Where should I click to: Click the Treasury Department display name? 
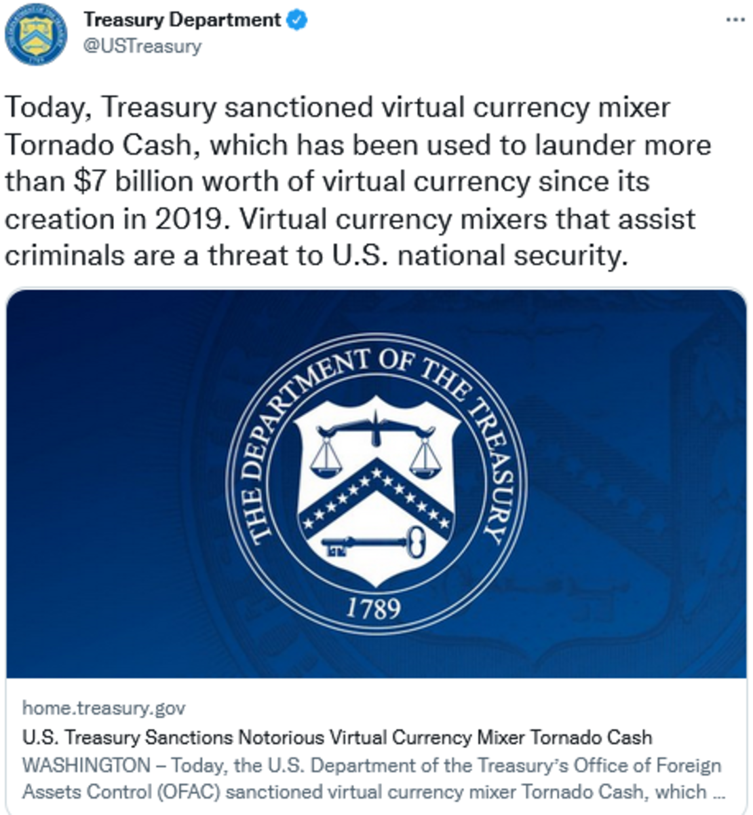click(182, 20)
